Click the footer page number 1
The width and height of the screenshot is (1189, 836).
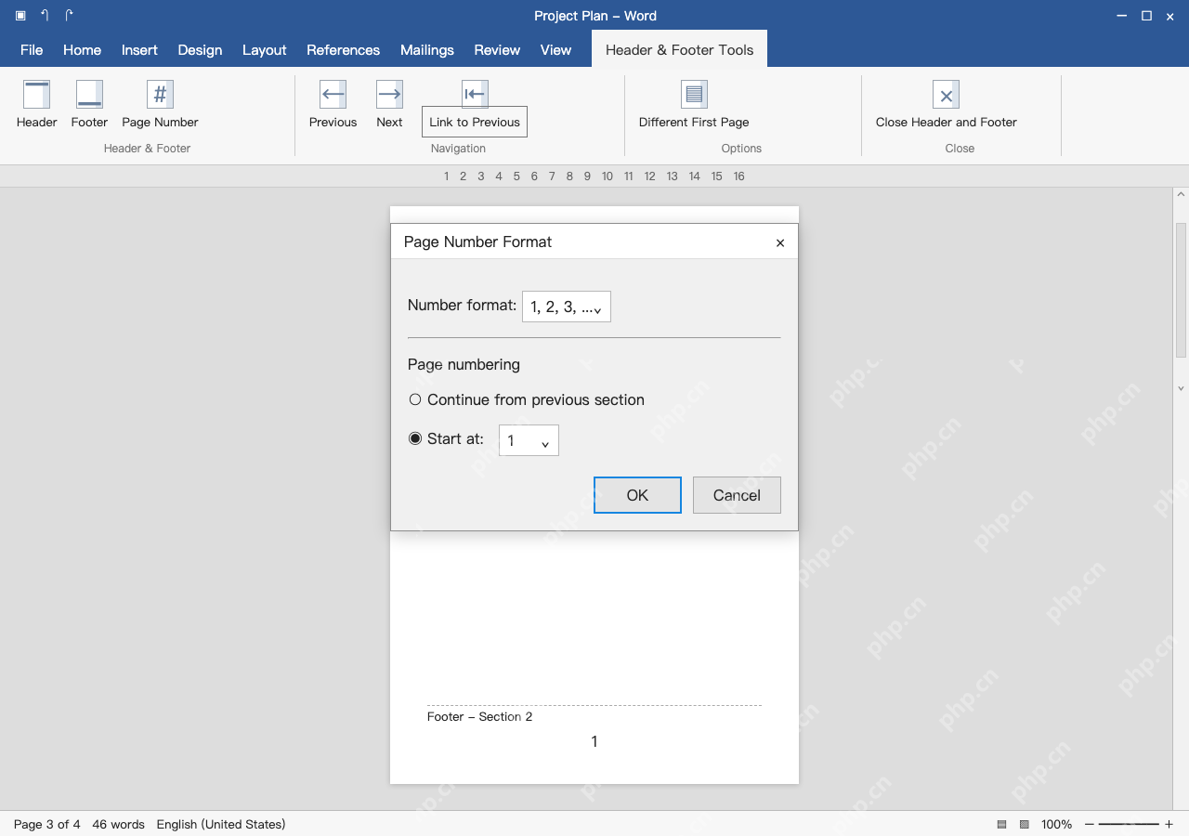point(594,741)
